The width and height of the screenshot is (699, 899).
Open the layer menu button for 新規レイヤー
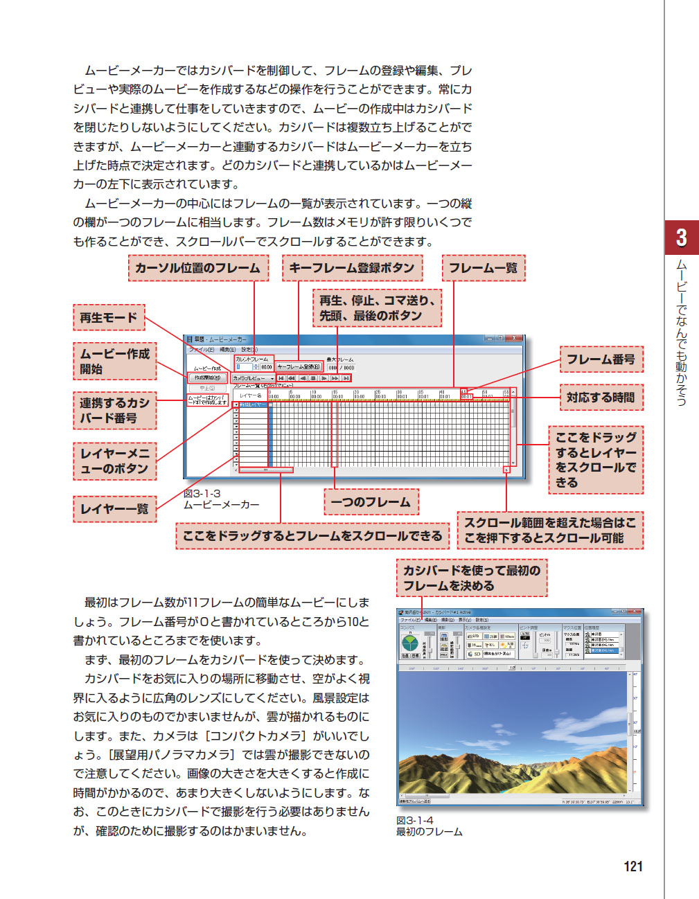tap(236, 404)
